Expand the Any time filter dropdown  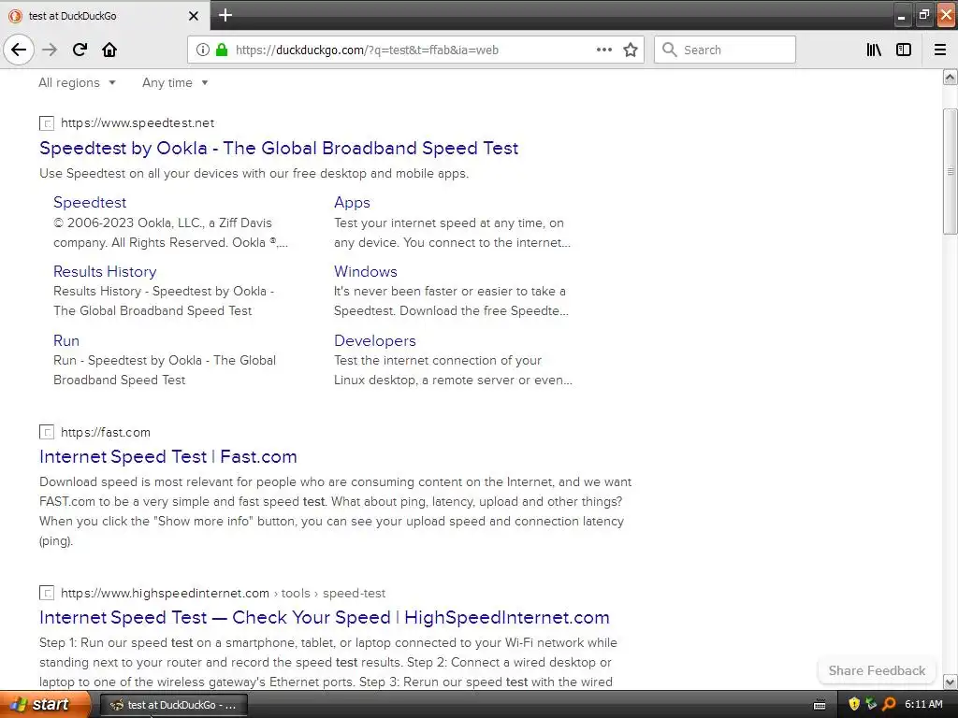tap(175, 83)
